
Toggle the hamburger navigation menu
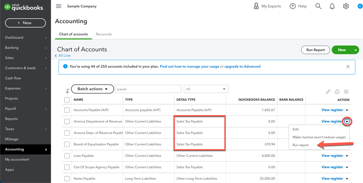click(59, 6)
